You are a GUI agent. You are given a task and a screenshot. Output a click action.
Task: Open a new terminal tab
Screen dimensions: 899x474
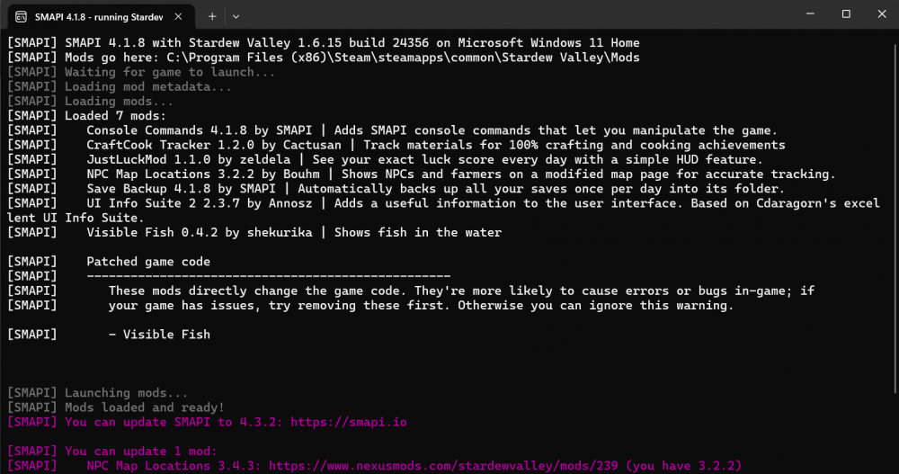(213, 16)
